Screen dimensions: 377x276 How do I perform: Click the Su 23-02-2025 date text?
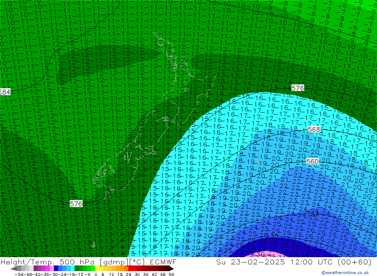click(251, 262)
